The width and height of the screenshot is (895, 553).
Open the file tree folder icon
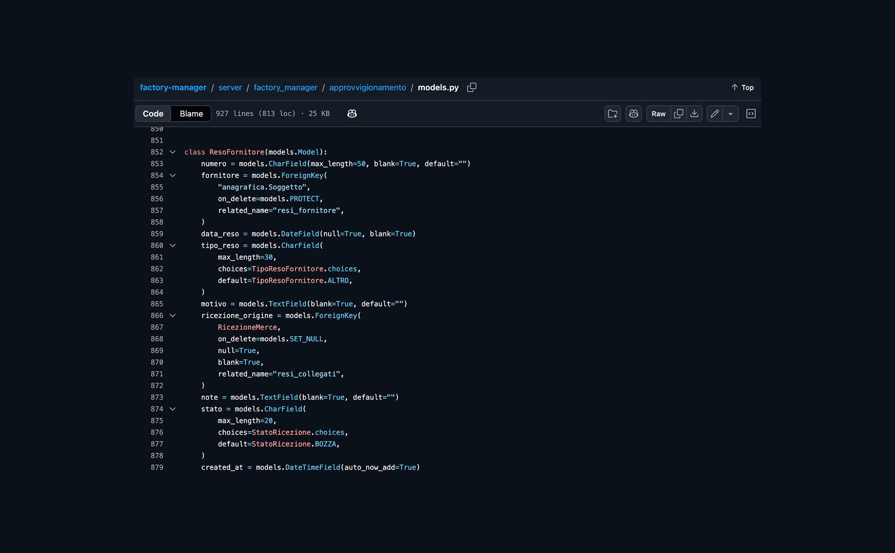[x=613, y=114]
